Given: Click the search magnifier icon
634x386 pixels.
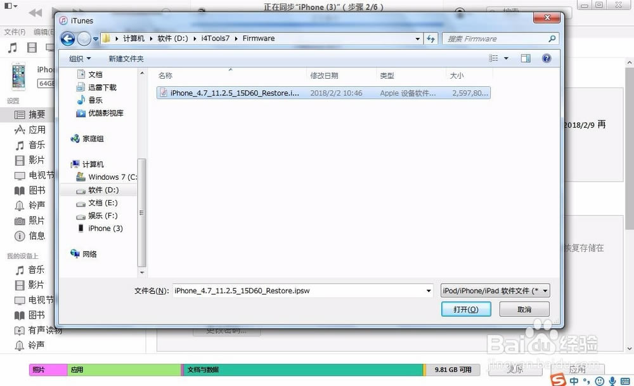Looking at the screenshot, I should click(552, 39).
